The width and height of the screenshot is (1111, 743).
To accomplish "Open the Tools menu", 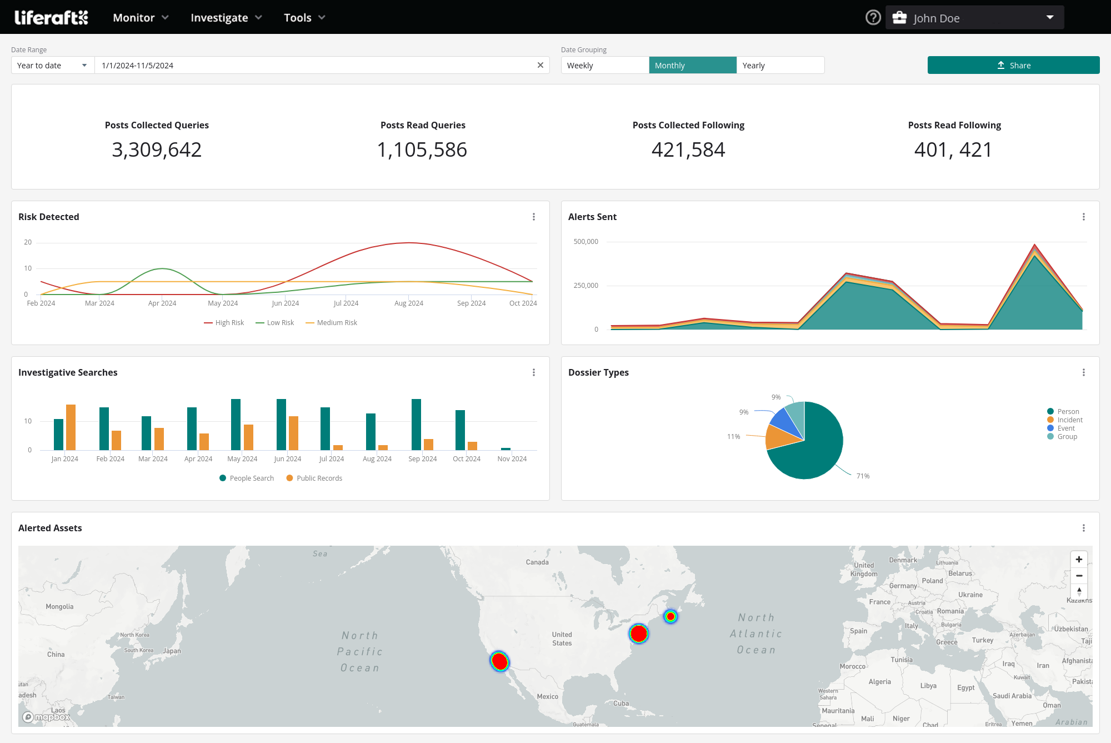I will tap(304, 18).
